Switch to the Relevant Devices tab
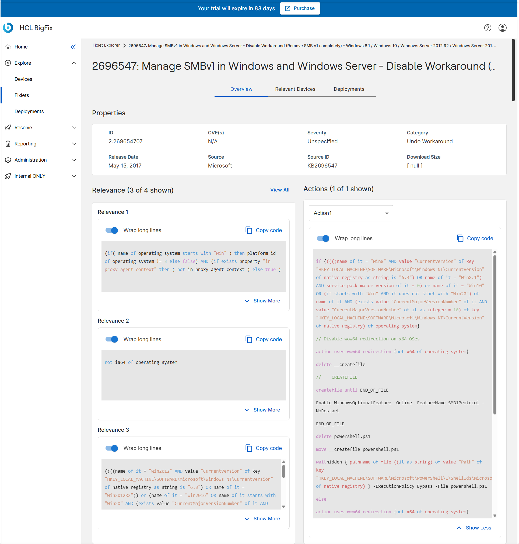The height and width of the screenshot is (544, 519). coord(295,89)
